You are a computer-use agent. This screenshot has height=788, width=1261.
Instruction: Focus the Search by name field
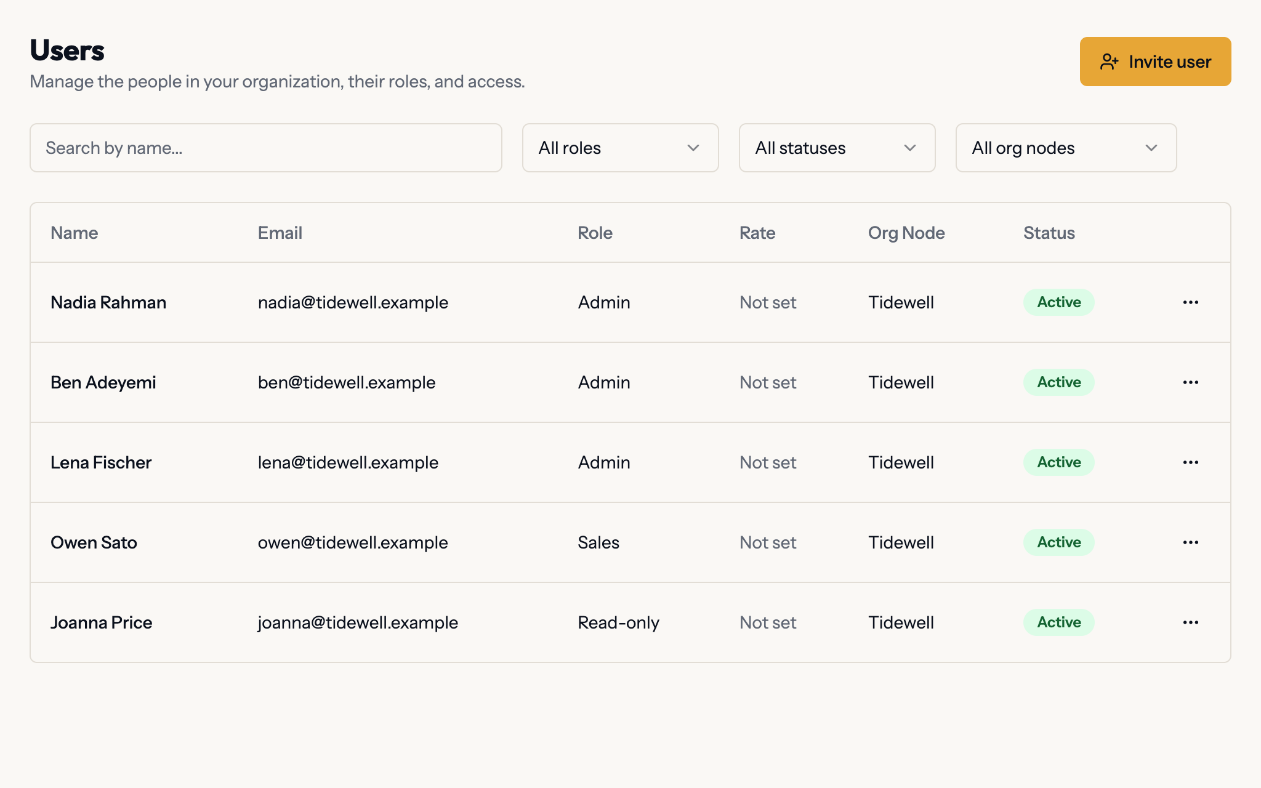click(x=266, y=148)
